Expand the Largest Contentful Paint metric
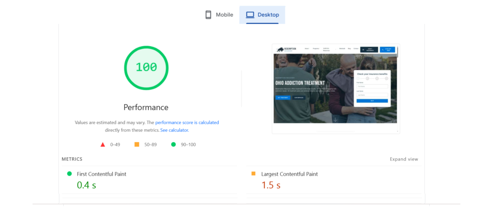 coord(289,174)
